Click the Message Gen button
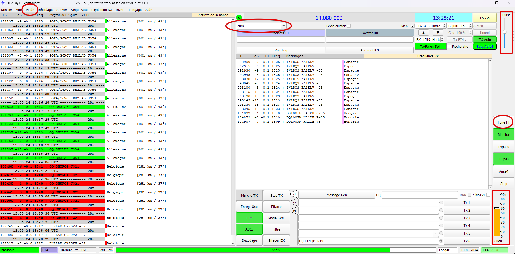 tap(337, 195)
